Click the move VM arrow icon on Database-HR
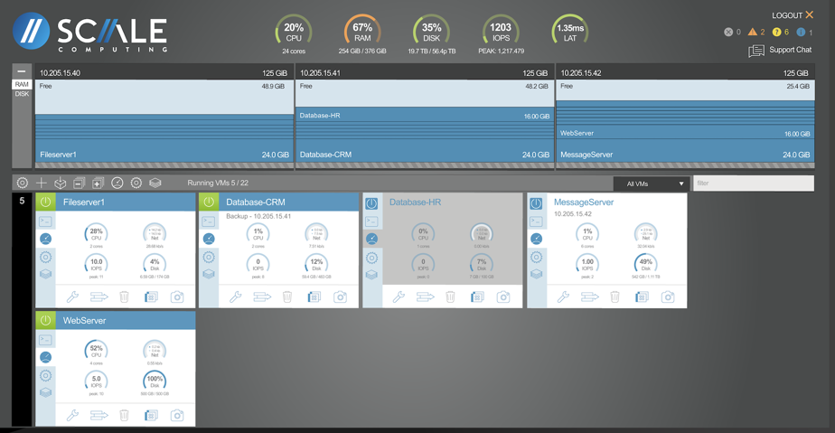The image size is (835, 433). tap(425, 297)
